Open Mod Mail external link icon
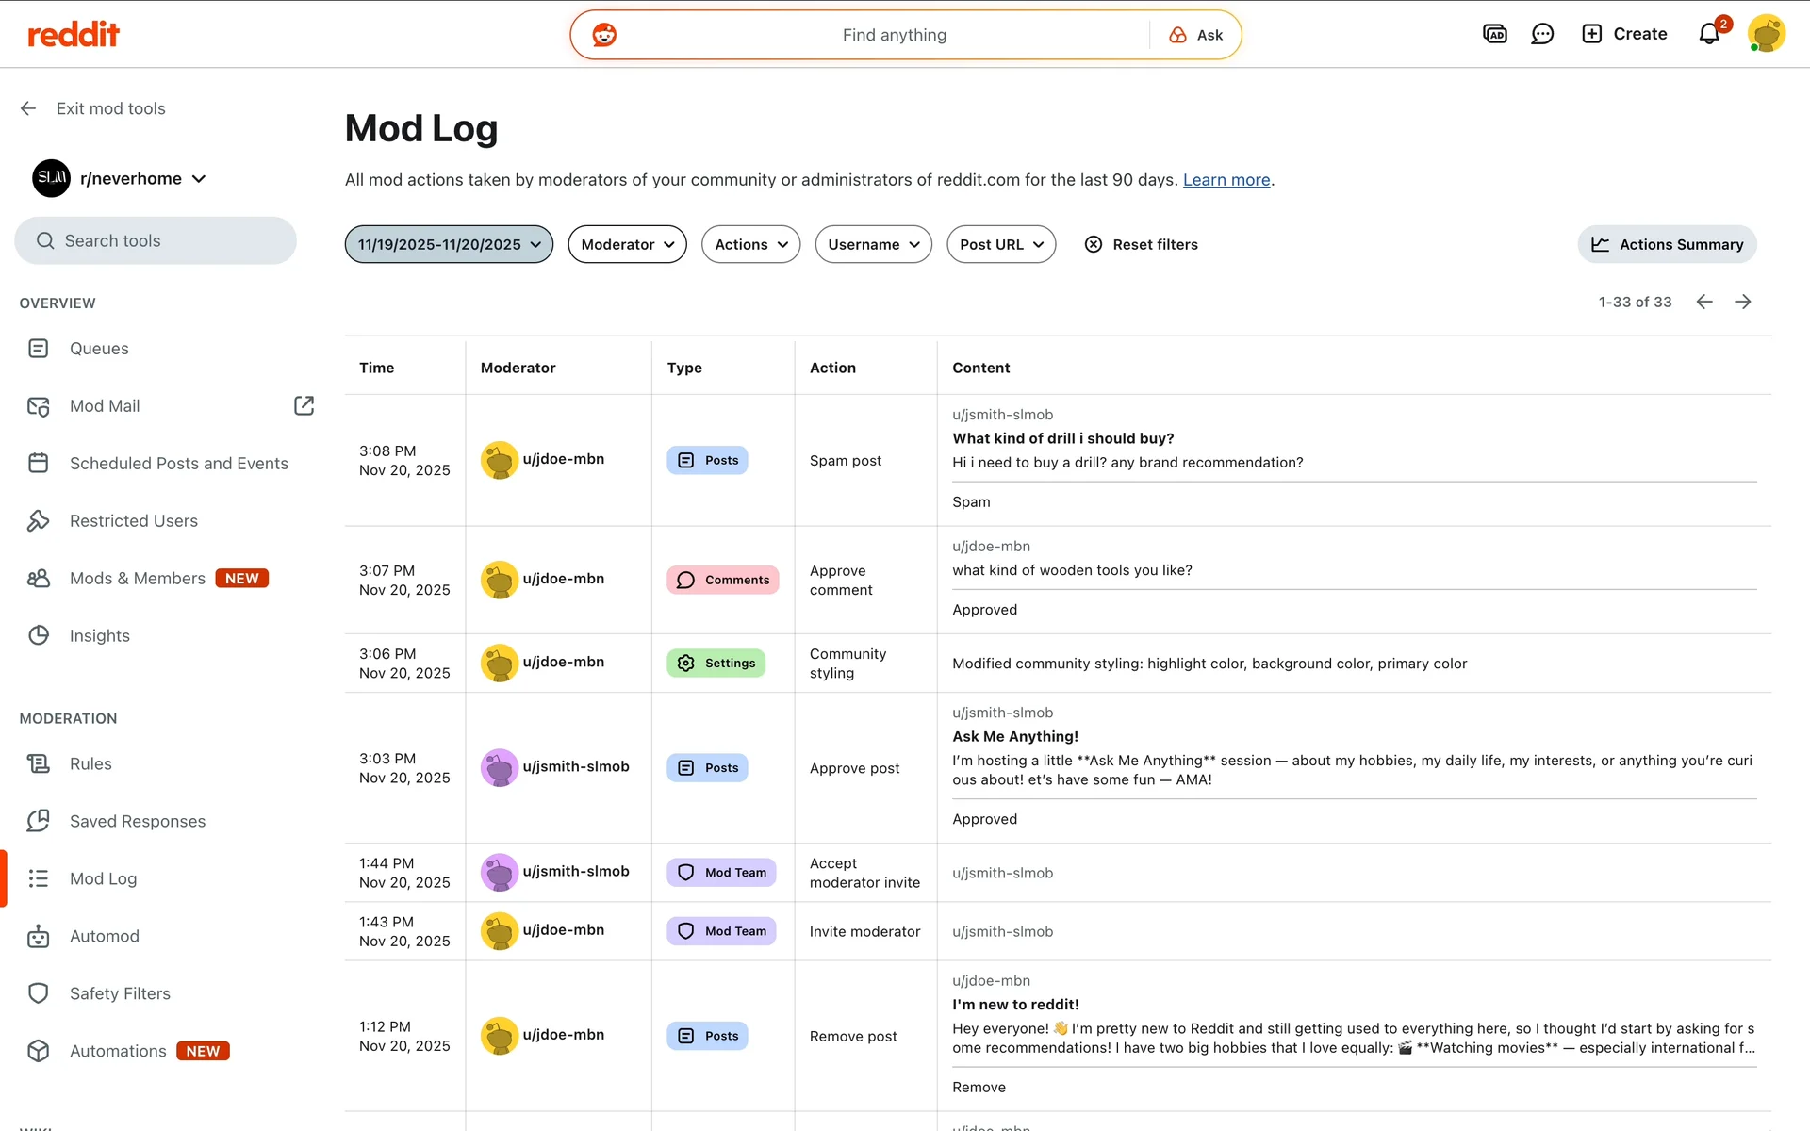This screenshot has width=1810, height=1131. (x=304, y=405)
